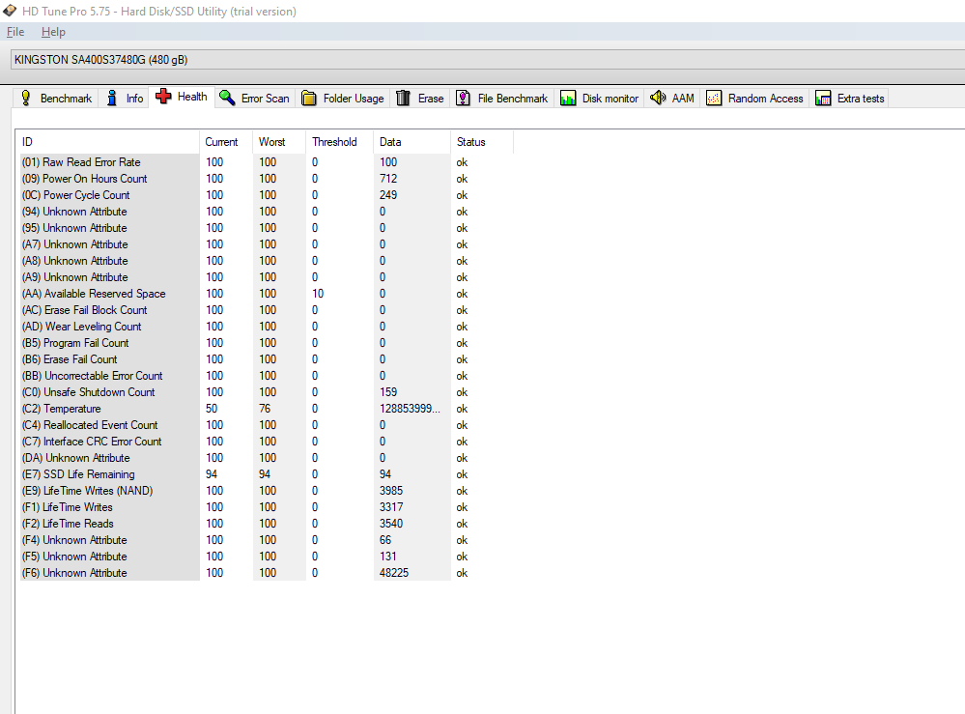Image resolution: width=965 pixels, height=714 pixels.
Task: Click the HD Tune Pro title bar icon
Action: coord(10,11)
